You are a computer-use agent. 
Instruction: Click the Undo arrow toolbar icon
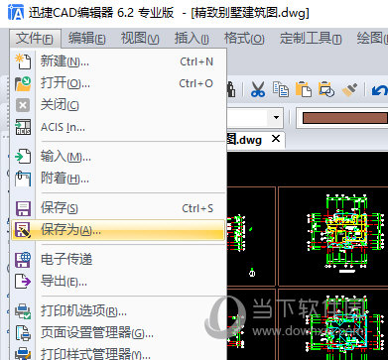(379, 90)
